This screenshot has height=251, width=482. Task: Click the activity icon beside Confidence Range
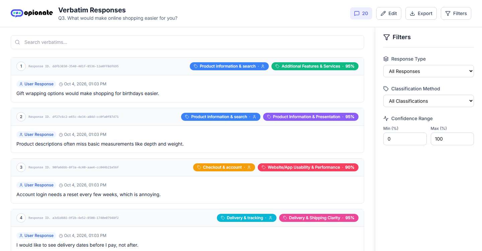pos(386,118)
